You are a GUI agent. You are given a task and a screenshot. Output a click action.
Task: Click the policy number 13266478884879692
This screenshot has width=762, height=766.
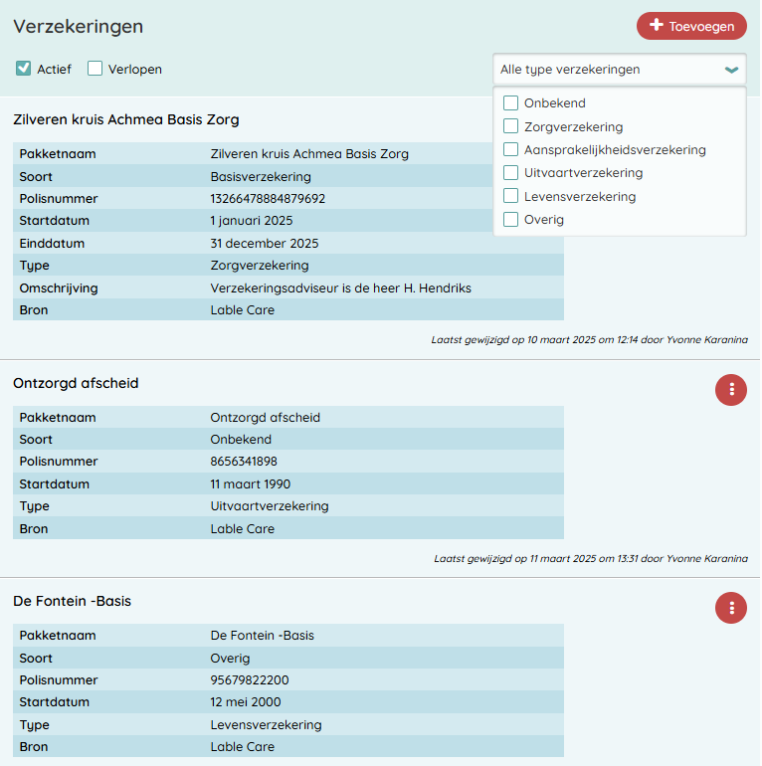tap(268, 199)
